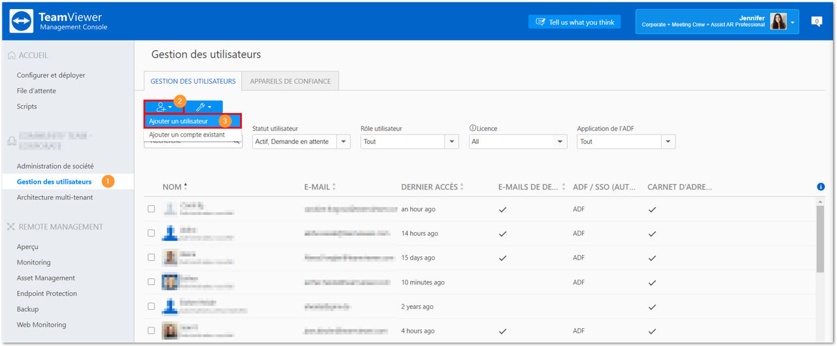837x347 pixels.
Task: Open the Statut utilisateur dropdown
Action: click(301, 141)
